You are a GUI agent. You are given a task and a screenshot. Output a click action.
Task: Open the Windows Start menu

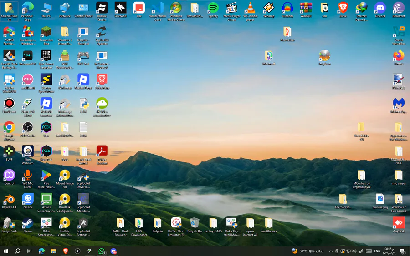5,251
